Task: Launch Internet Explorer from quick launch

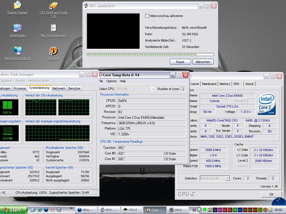Action: pyautogui.click(x=40, y=210)
